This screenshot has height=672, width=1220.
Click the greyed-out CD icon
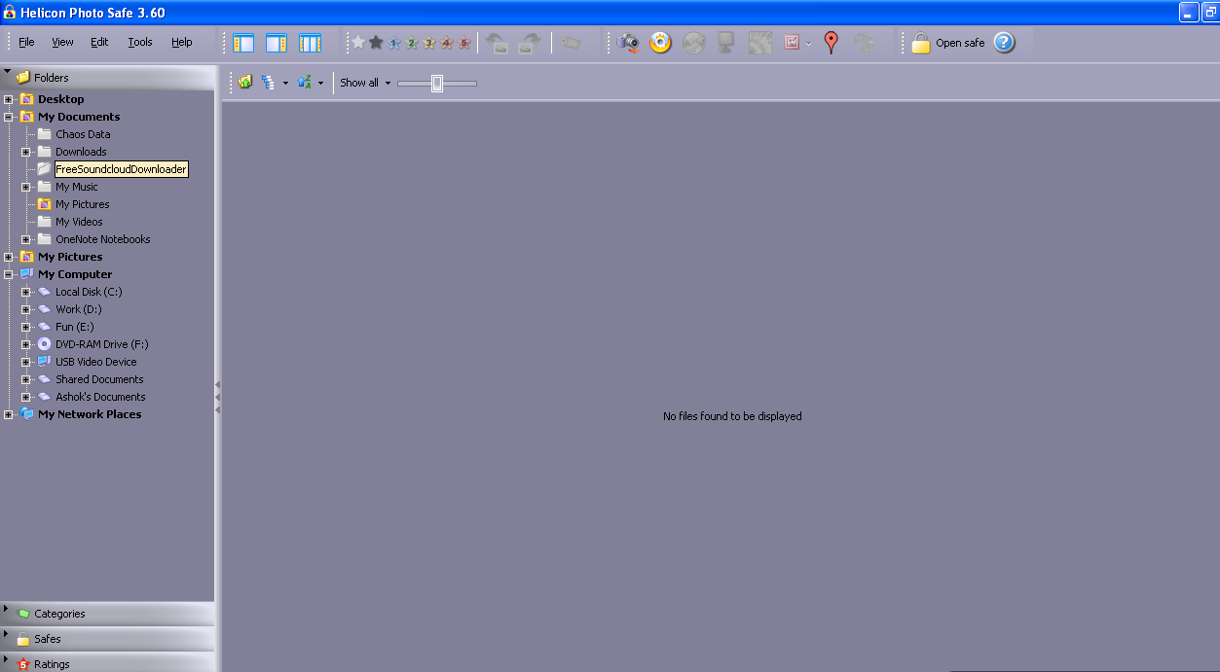(693, 43)
